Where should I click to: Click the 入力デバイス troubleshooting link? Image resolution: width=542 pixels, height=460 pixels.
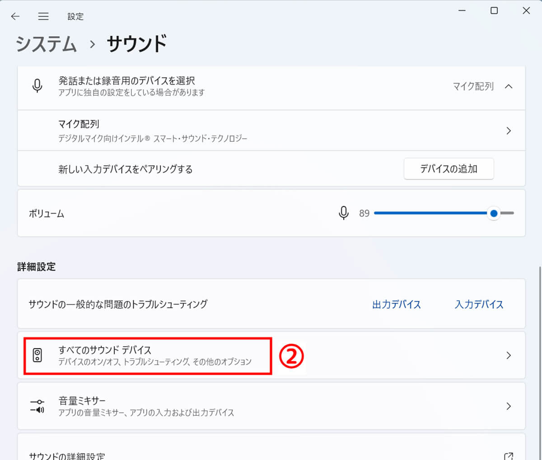(479, 304)
